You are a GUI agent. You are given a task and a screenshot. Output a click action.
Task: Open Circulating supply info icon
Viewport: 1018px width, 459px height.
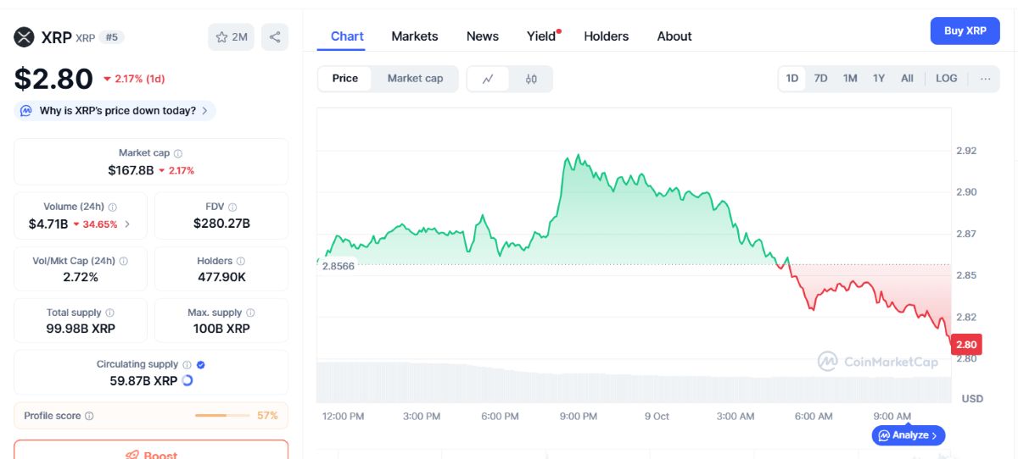pos(187,364)
